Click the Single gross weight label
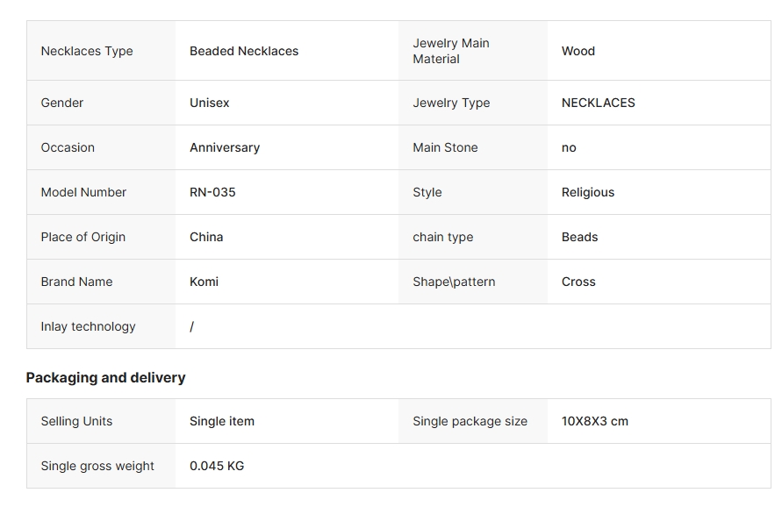The image size is (782, 507). (x=97, y=466)
